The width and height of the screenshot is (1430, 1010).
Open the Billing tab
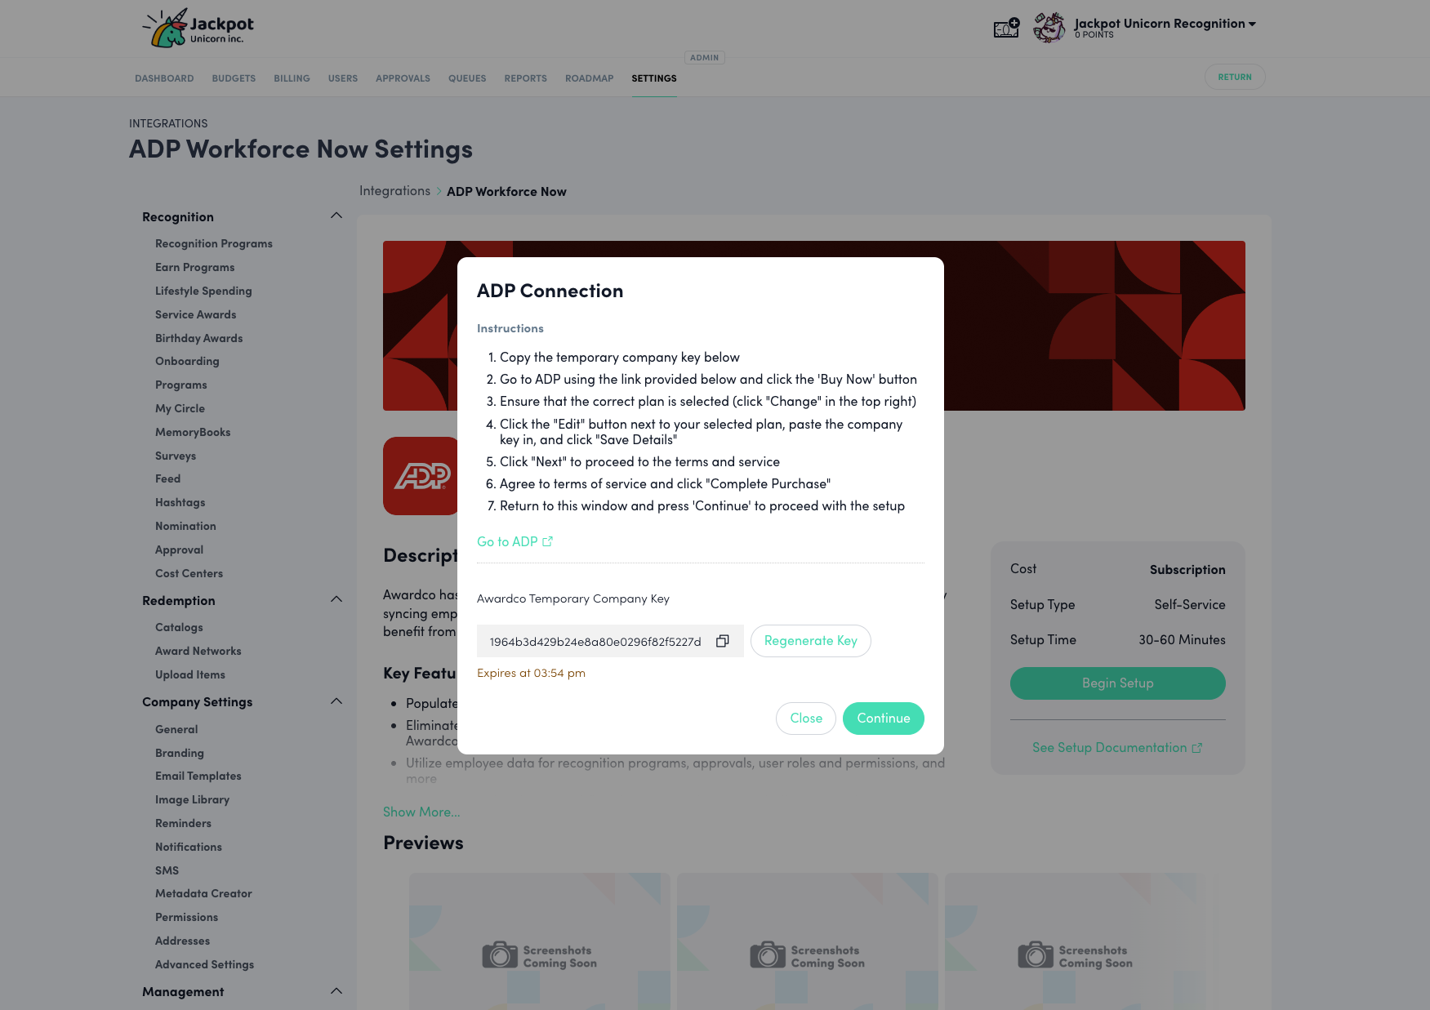pyautogui.click(x=292, y=78)
